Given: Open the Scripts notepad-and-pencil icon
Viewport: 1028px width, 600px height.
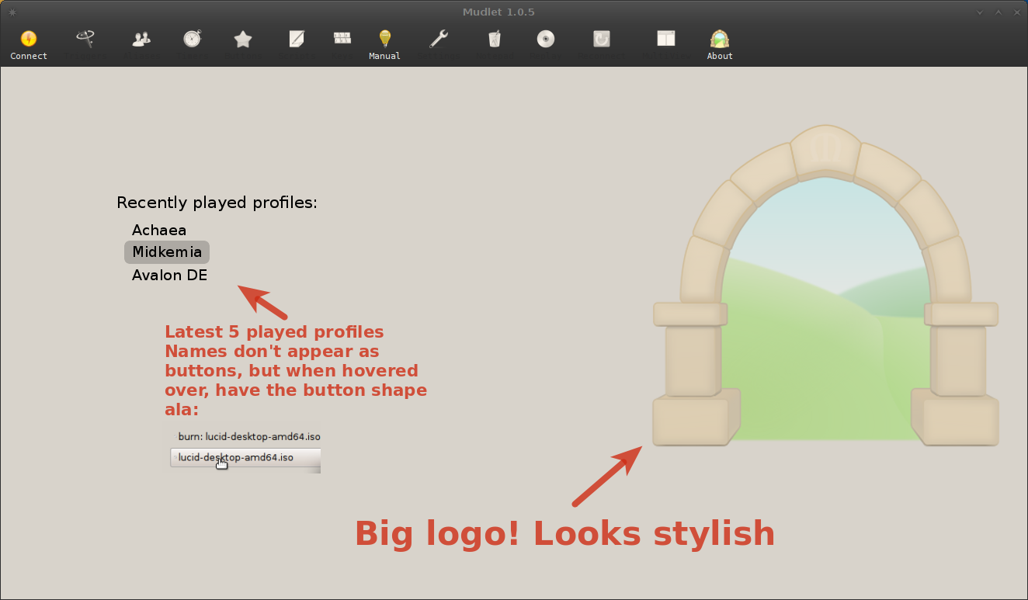Looking at the screenshot, I should [297, 39].
